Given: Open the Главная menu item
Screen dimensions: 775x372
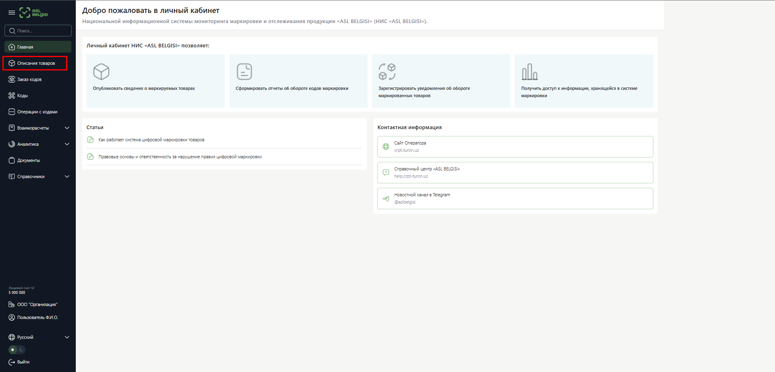Looking at the screenshot, I should click(38, 47).
